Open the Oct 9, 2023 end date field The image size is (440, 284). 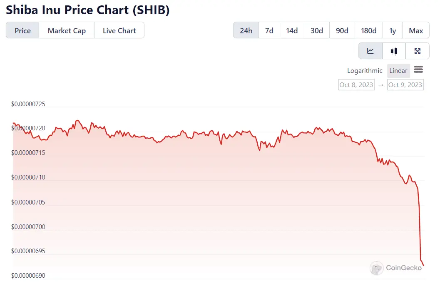click(405, 85)
